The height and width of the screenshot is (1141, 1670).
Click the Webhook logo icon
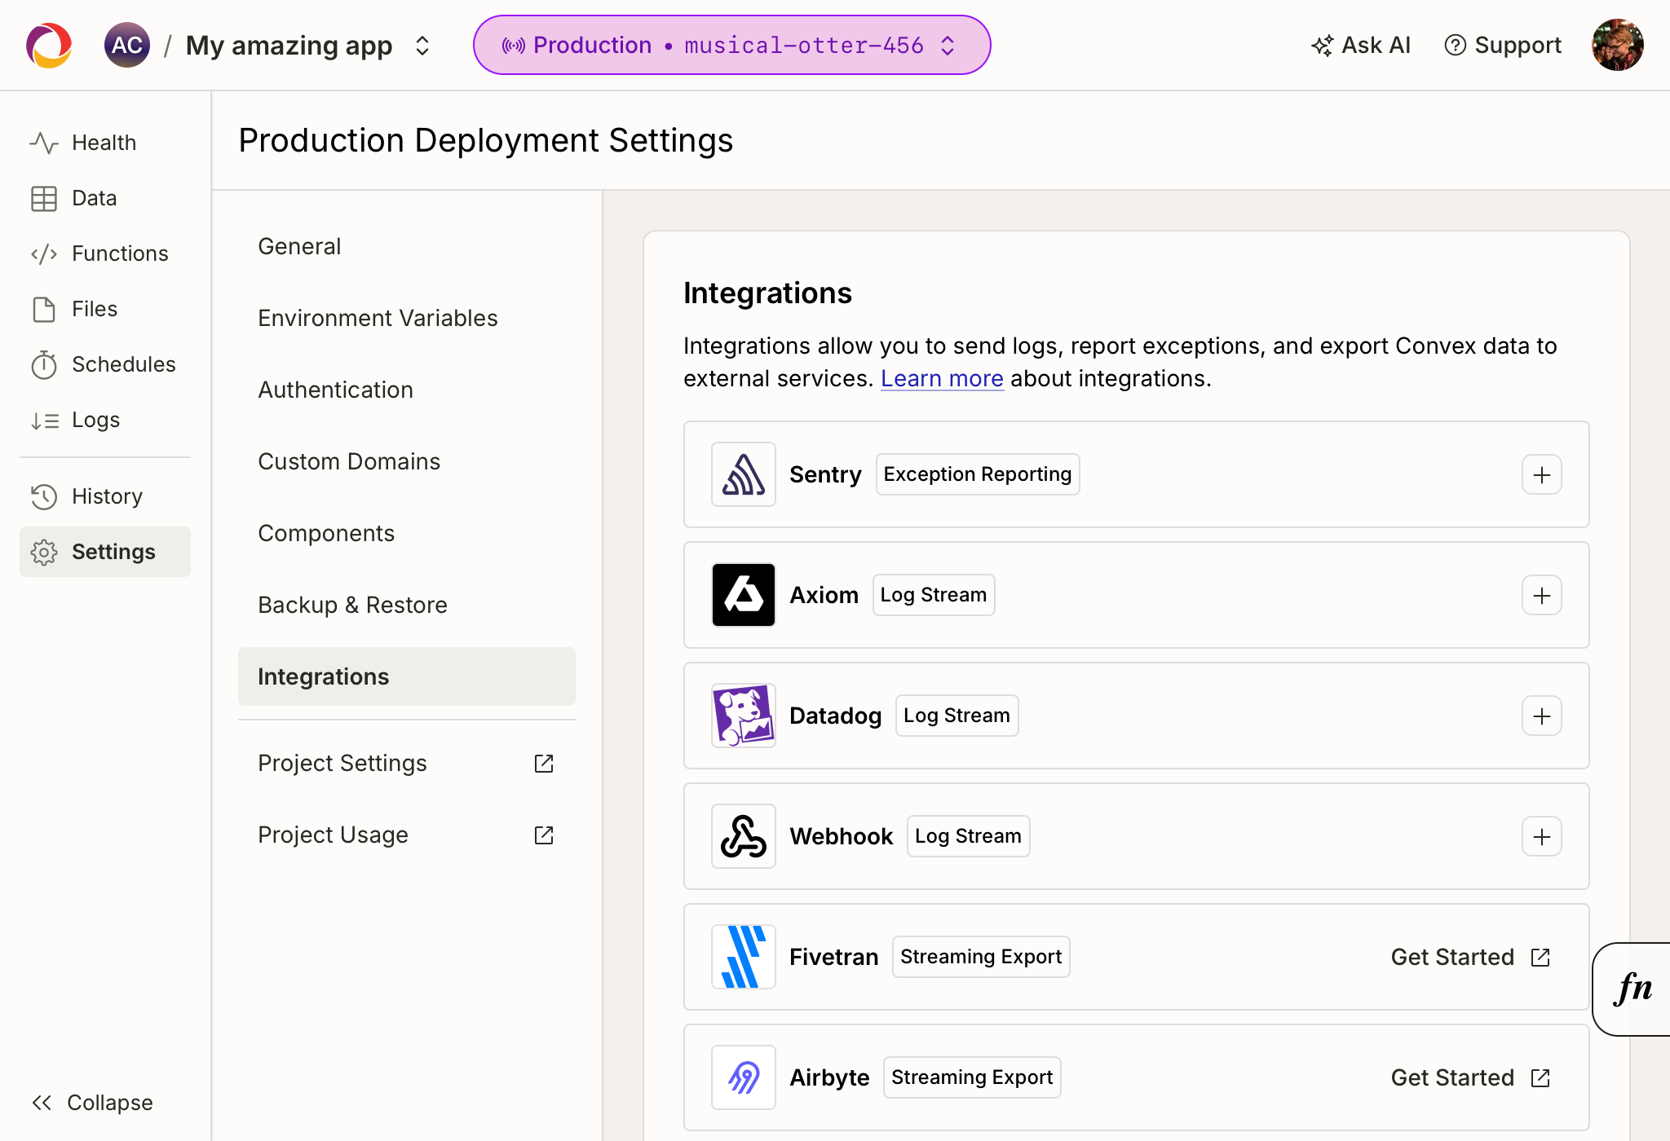(x=744, y=836)
